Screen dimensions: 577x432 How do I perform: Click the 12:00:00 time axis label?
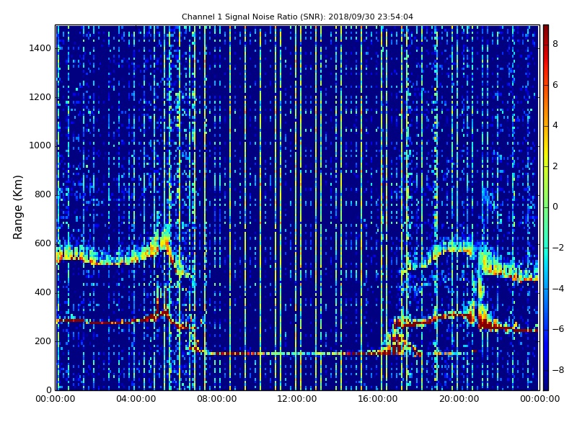pos(297,399)
